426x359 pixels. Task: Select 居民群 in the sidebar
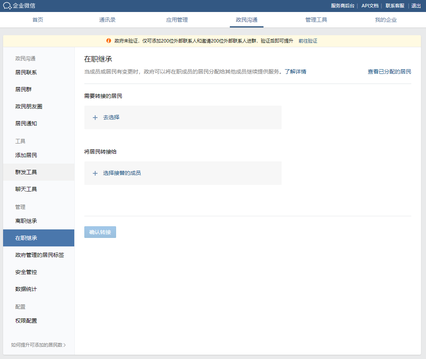pos(39,89)
